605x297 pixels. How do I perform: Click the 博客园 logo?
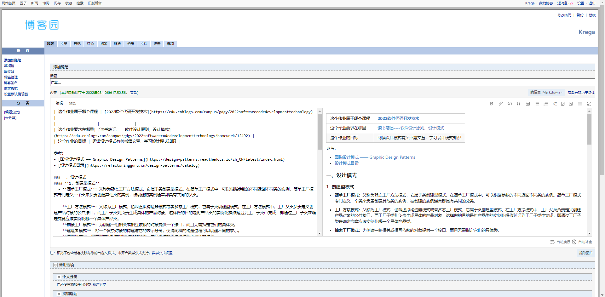click(x=42, y=25)
